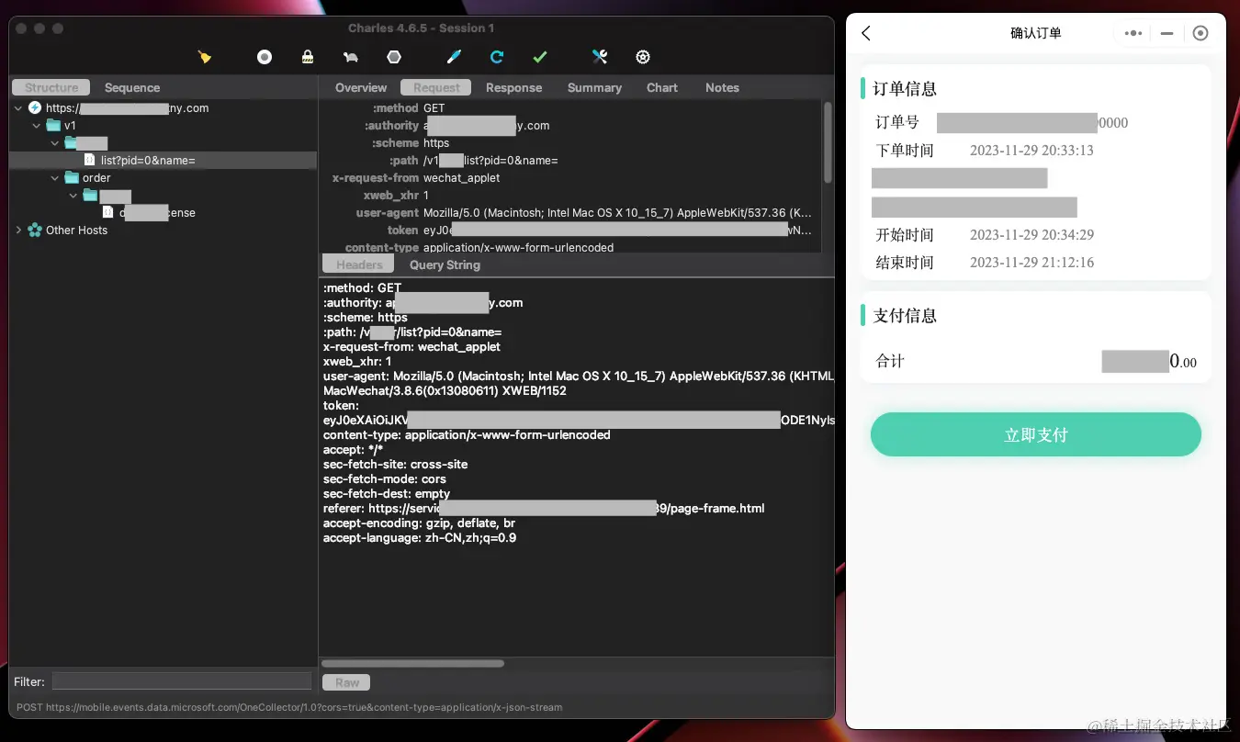Select the Query String view

click(x=444, y=264)
